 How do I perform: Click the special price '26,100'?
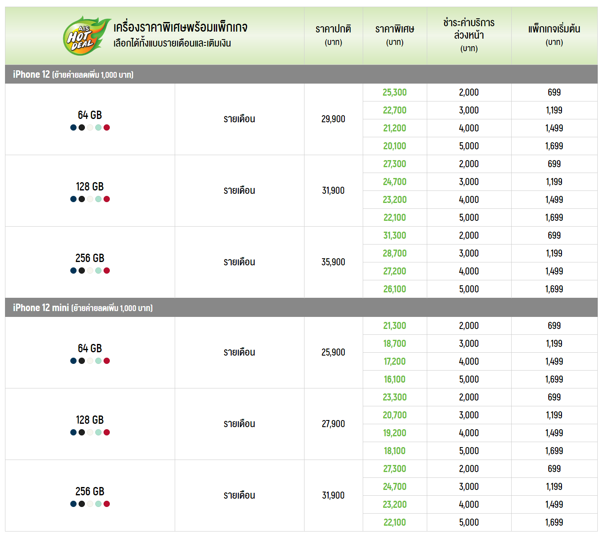[x=395, y=289]
